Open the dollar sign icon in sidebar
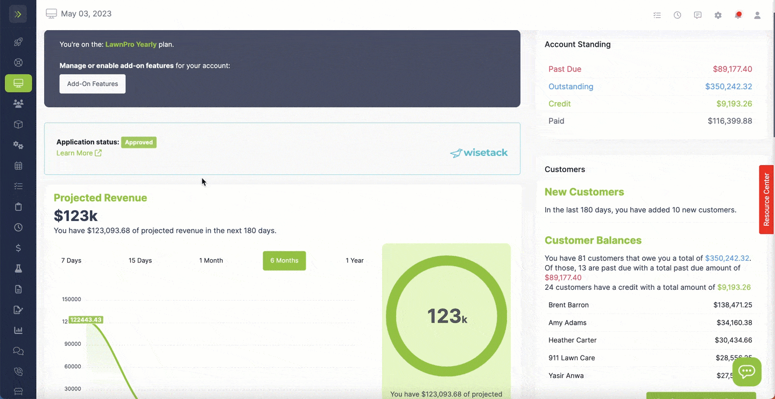The height and width of the screenshot is (399, 775). click(x=18, y=248)
